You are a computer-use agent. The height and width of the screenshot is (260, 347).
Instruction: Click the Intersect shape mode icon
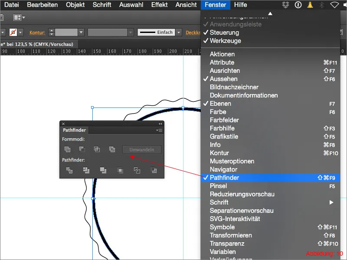tap(97, 149)
